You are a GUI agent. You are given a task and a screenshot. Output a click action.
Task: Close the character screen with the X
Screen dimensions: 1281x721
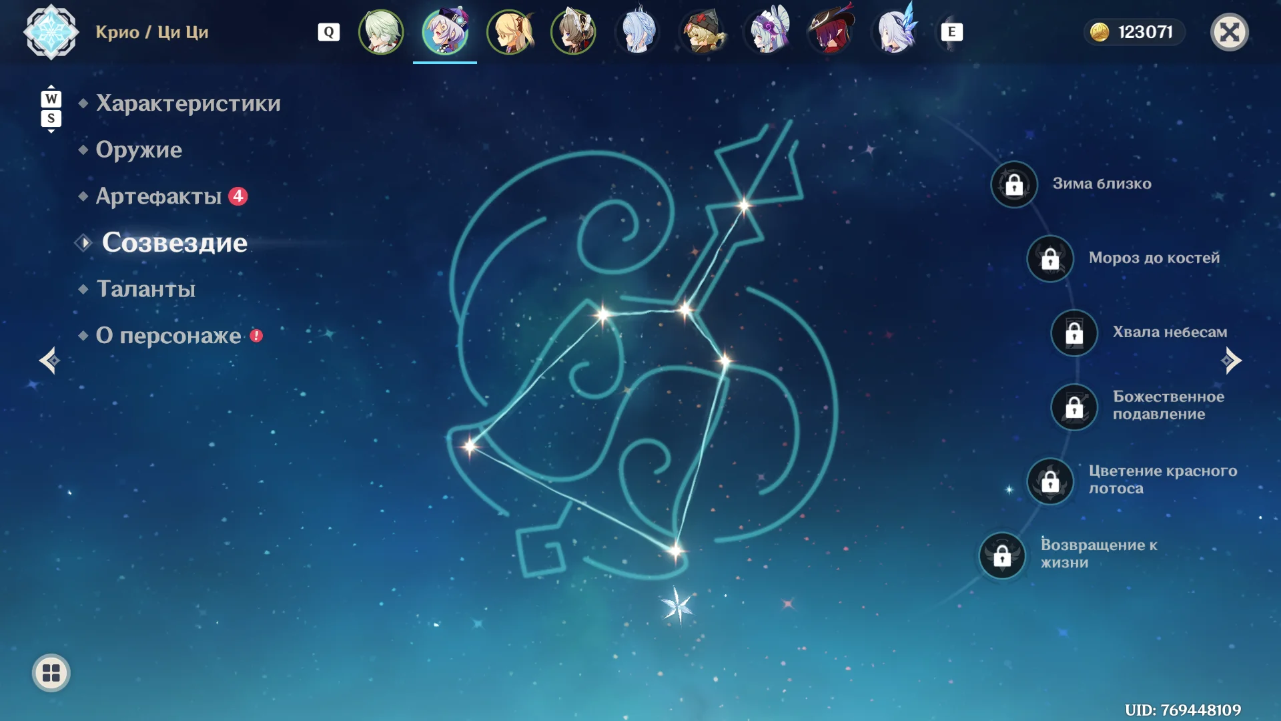tap(1230, 32)
